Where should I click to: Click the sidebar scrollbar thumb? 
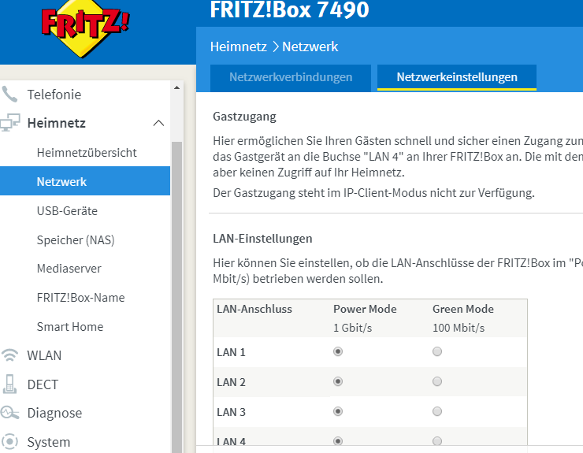[x=176, y=297]
